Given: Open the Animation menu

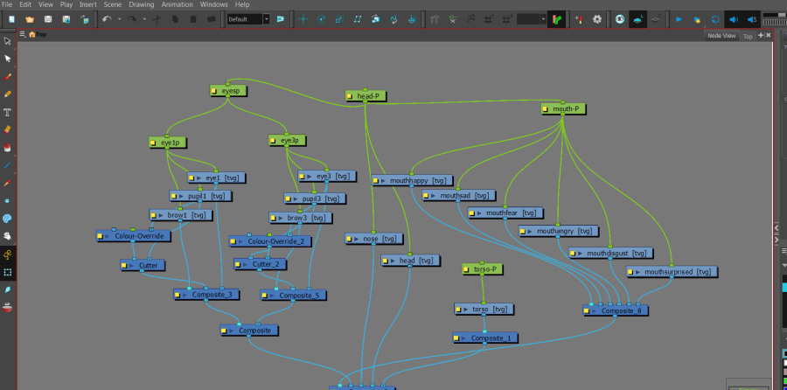Looking at the screenshot, I should tap(178, 4).
